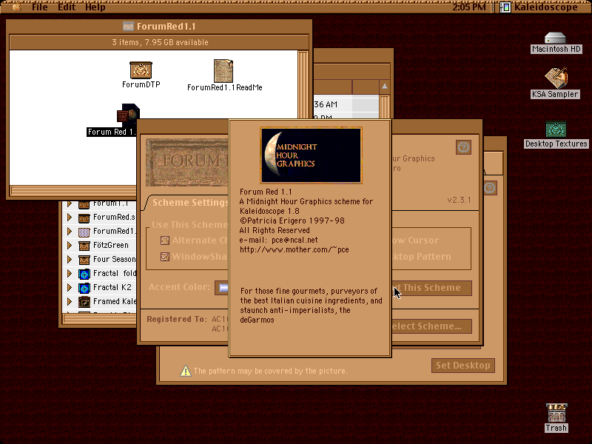This screenshot has width=592, height=444.
Task: Click the warning icon beside pattern message
Action: (186, 371)
